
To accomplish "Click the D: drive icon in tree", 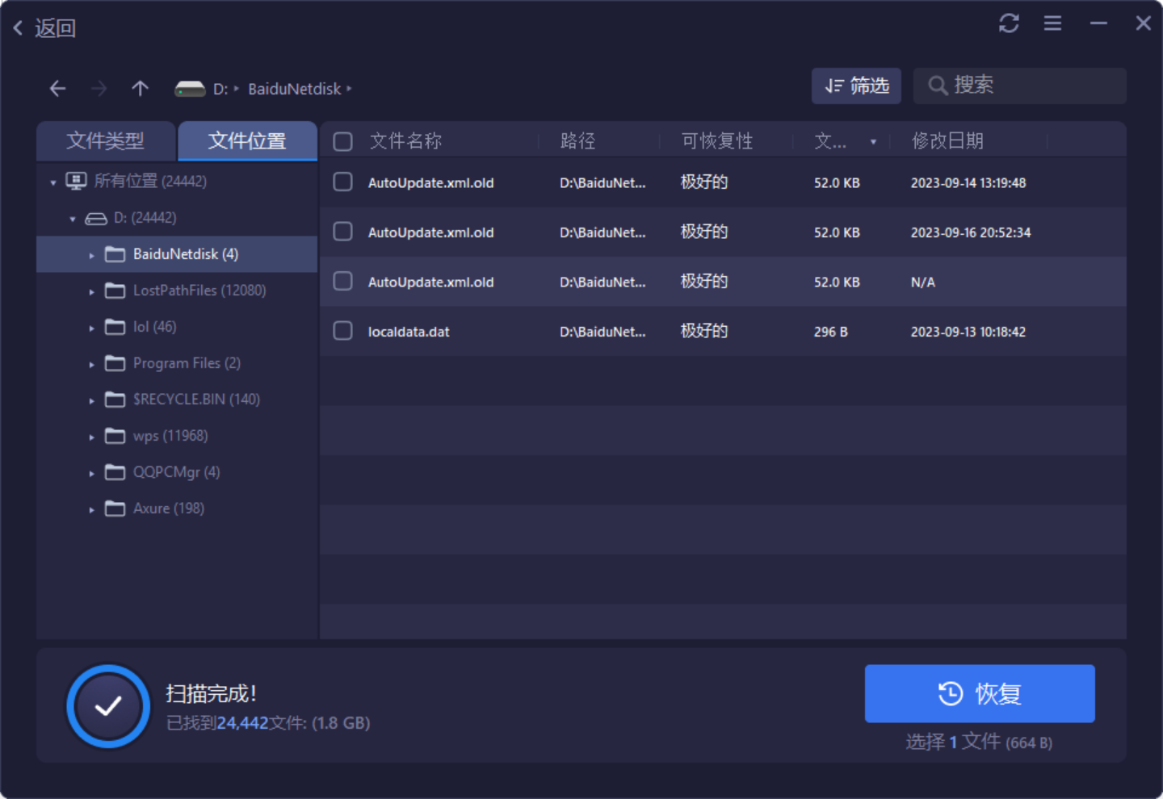I will 96,219.
